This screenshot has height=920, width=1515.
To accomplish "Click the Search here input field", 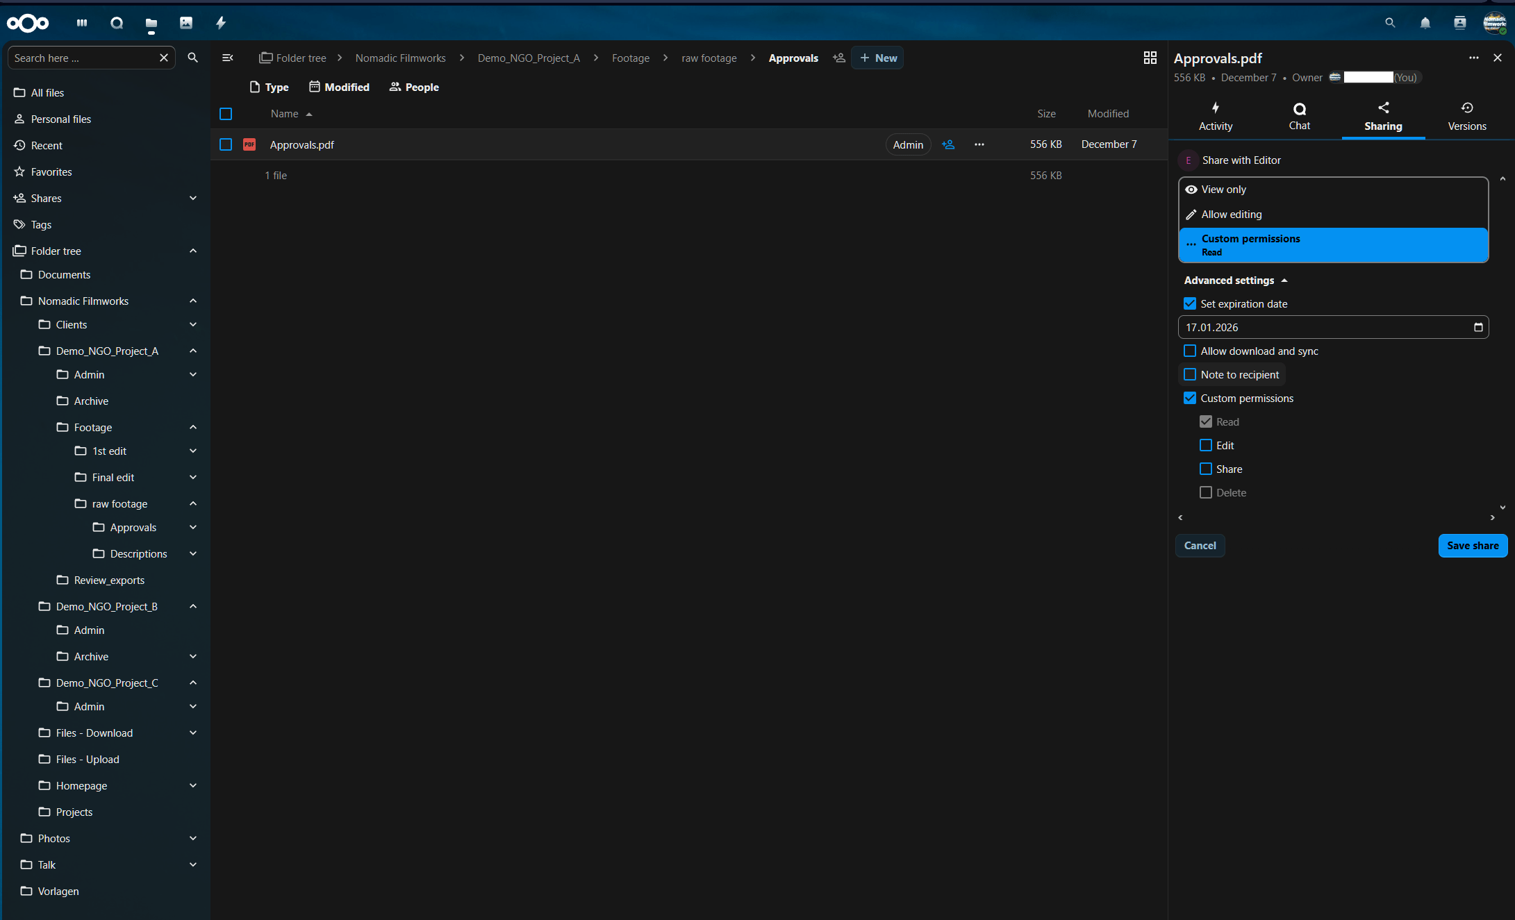I will (x=83, y=58).
